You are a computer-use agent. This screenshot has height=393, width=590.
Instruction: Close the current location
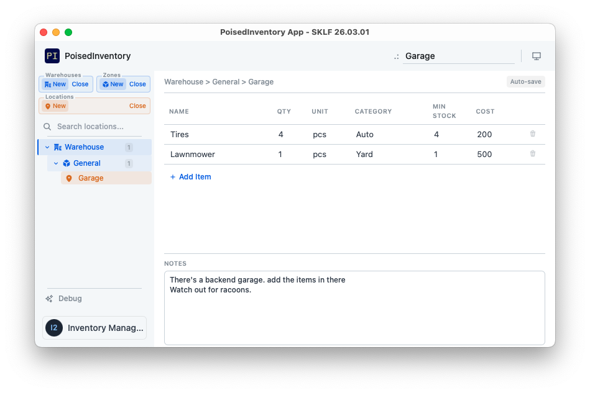click(x=137, y=106)
